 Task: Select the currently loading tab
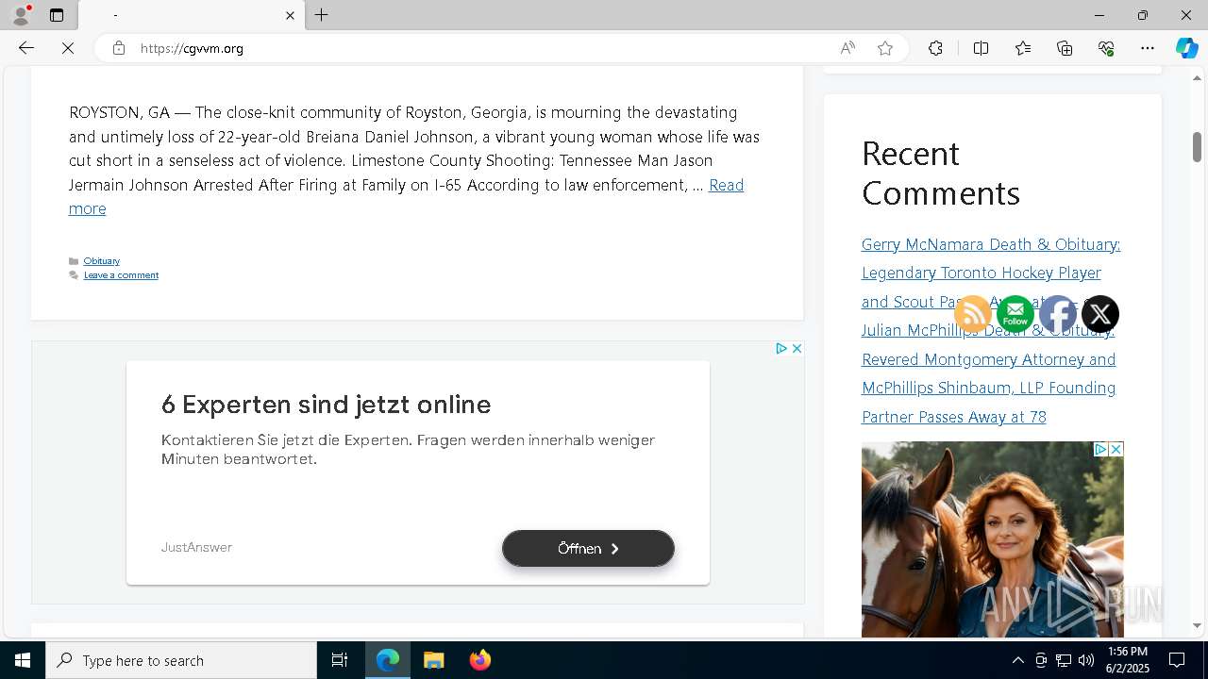click(192, 15)
